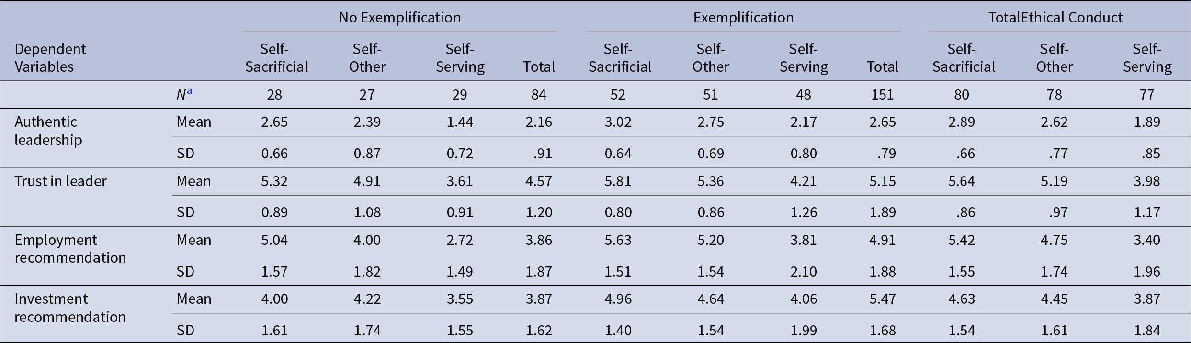Select the 'Authentic leadership' row label
This screenshot has height=343, width=1191.
[x=48, y=131]
